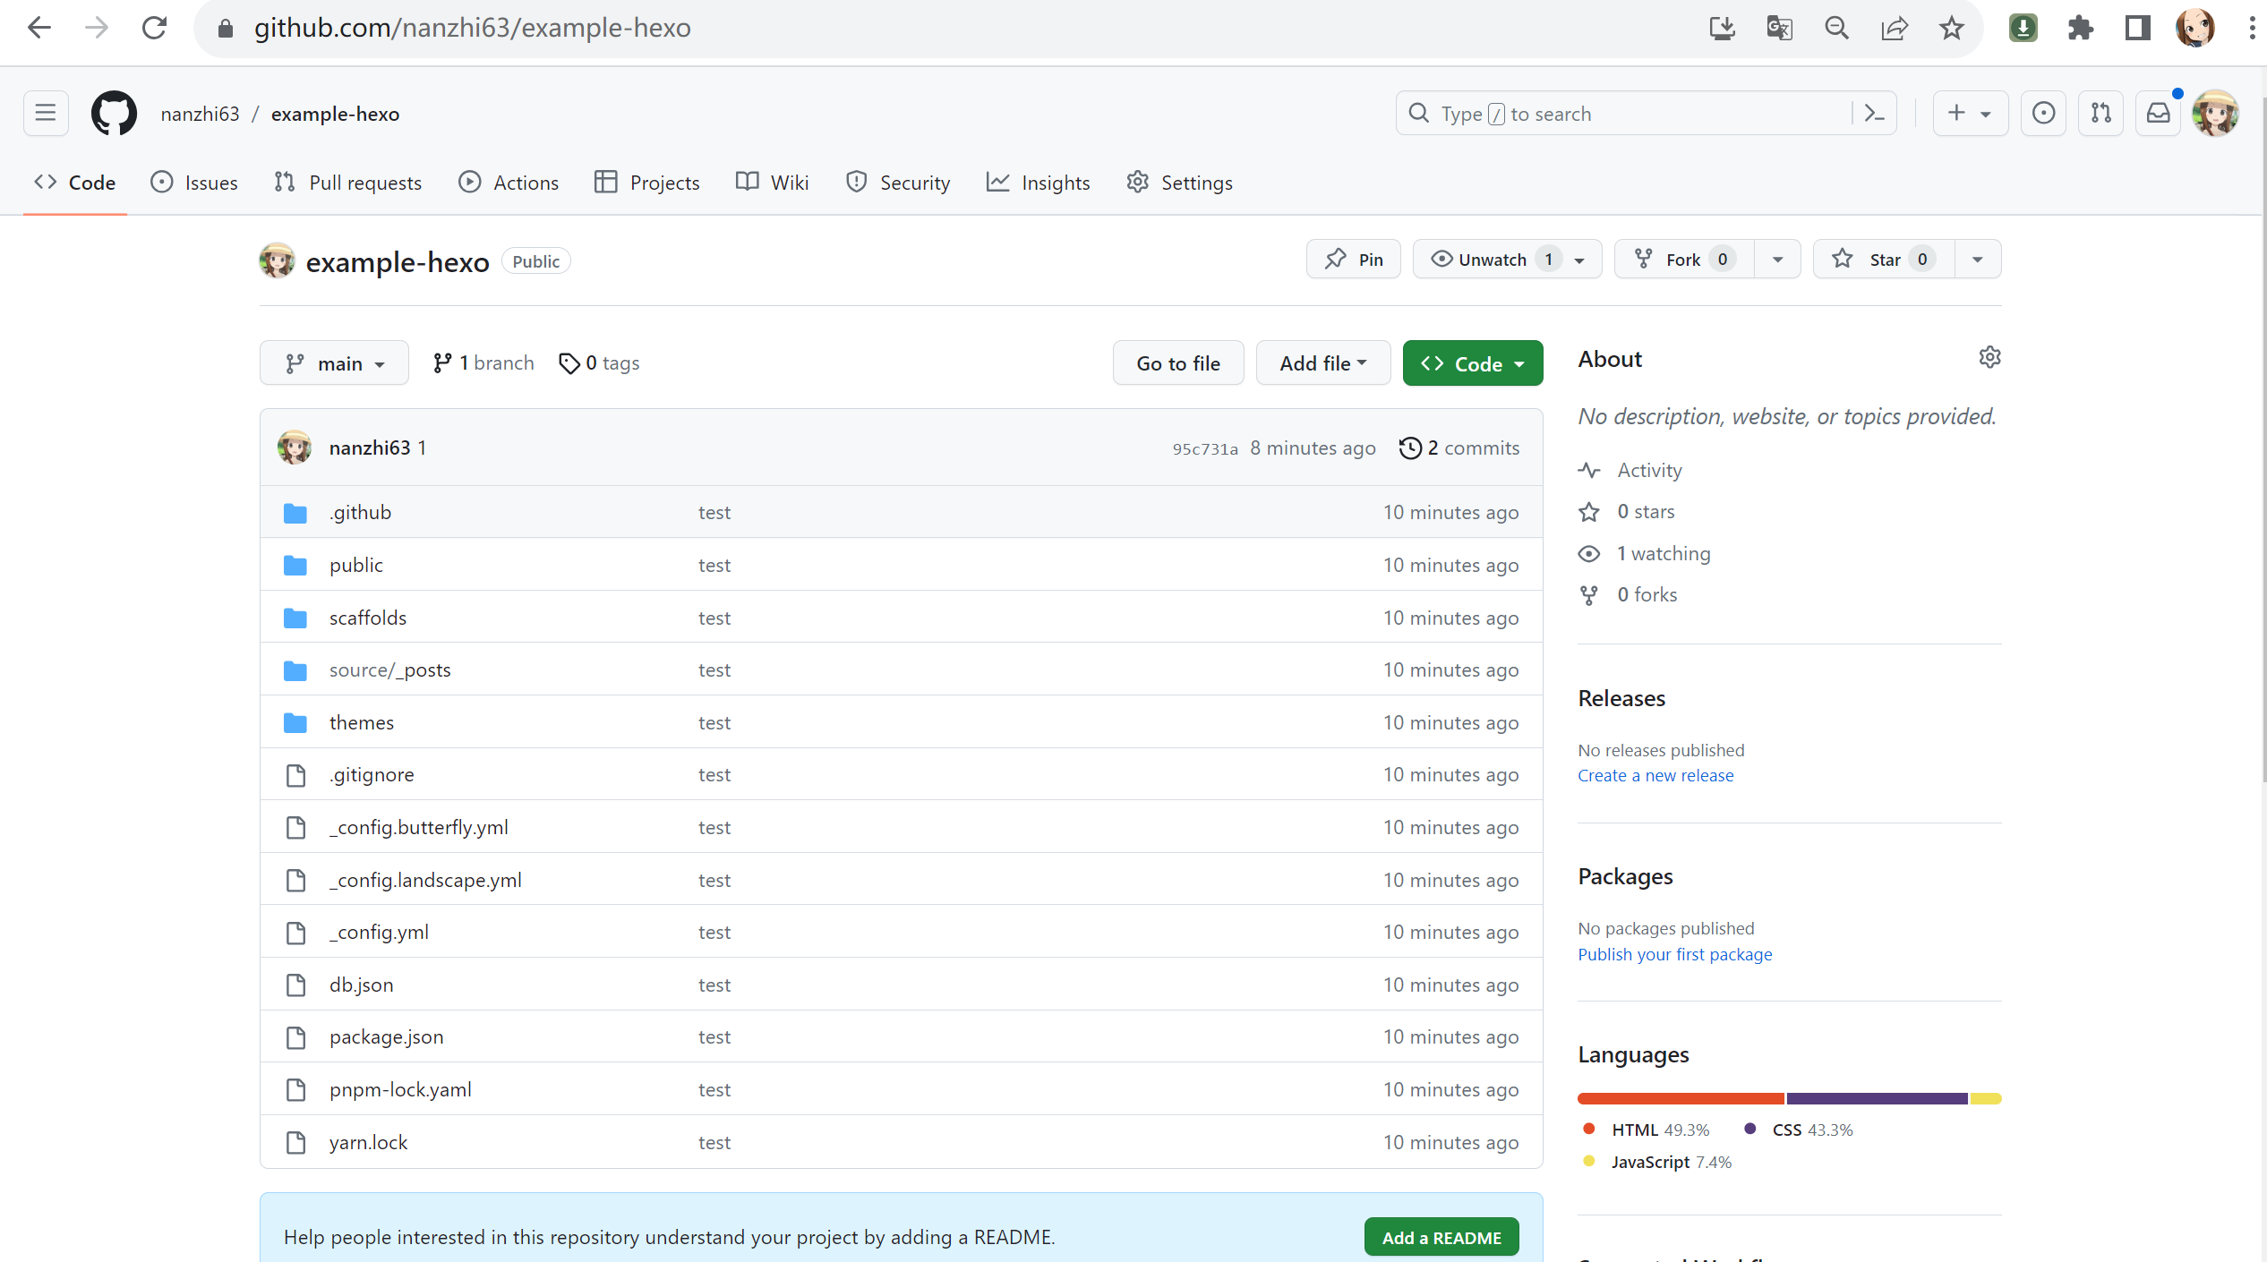Viewport: 2267px width, 1262px height.
Task: Follow the Create a new release link
Action: click(1655, 775)
